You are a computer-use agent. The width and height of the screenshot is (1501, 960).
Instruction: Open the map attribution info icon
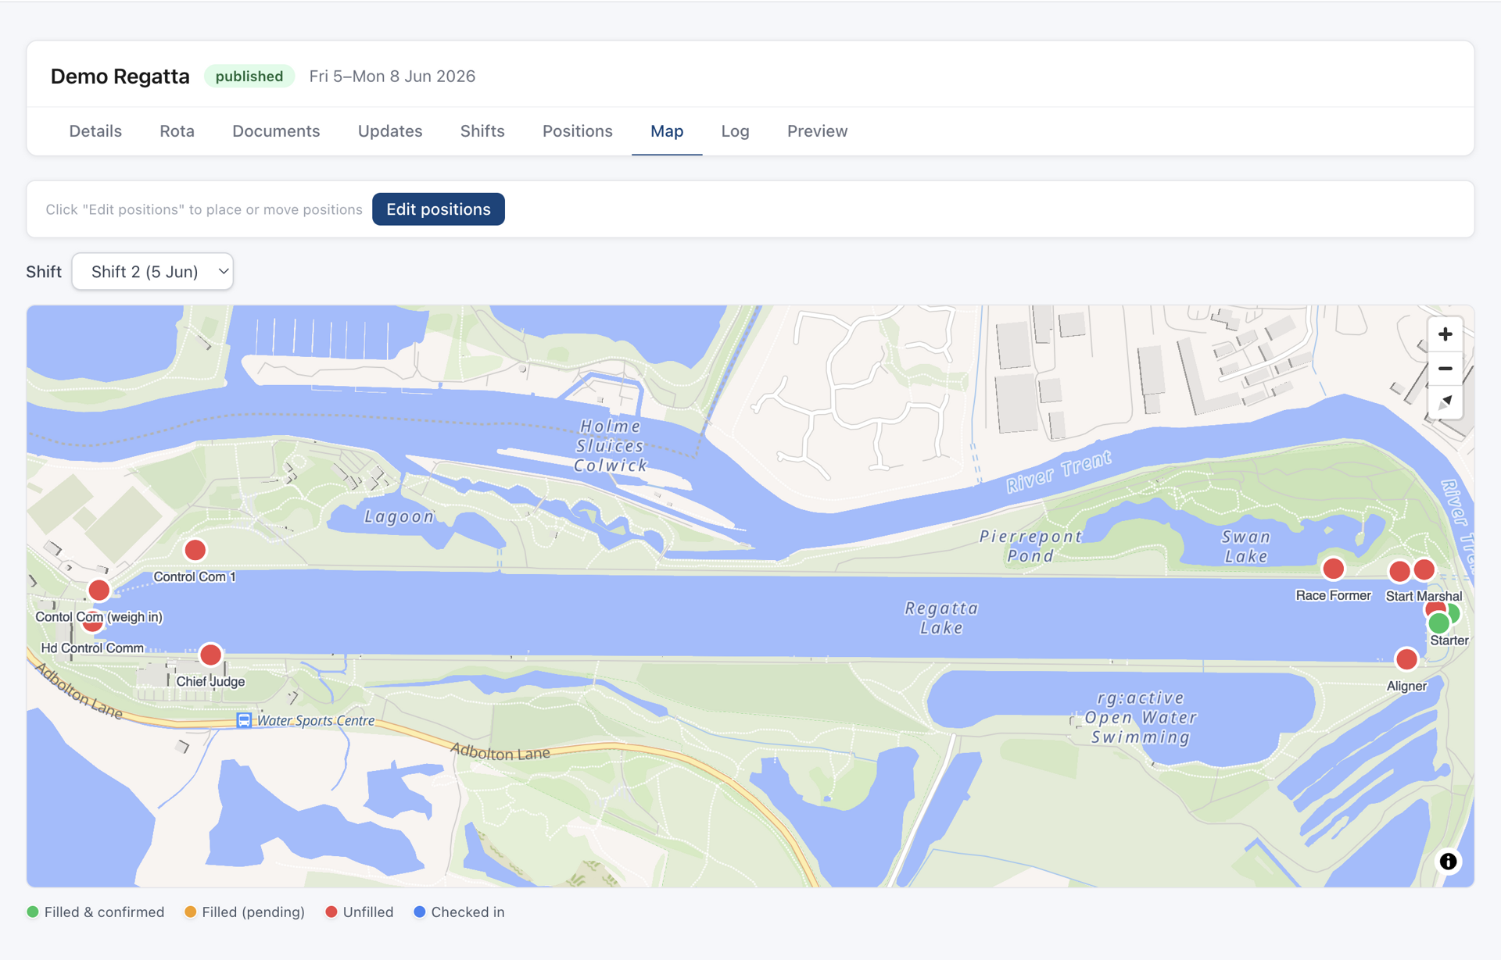coord(1448,861)
